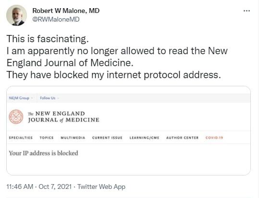This screenshot has height=198, width=259.
Task: Click the Robert W Malone, MD display name
Action: click(x=66, y=11)
